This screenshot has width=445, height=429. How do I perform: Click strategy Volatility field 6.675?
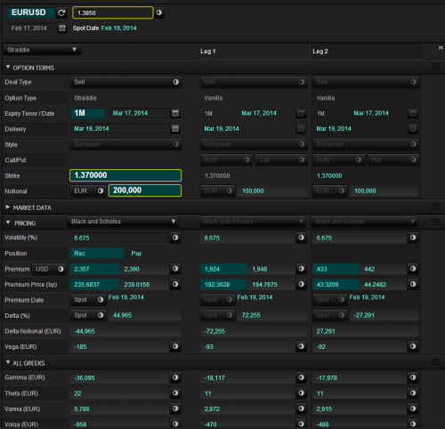point(120,238)
